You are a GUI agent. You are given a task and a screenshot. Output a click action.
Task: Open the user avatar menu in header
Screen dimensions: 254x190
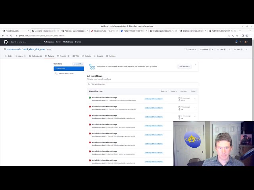[x=246, y=42]
